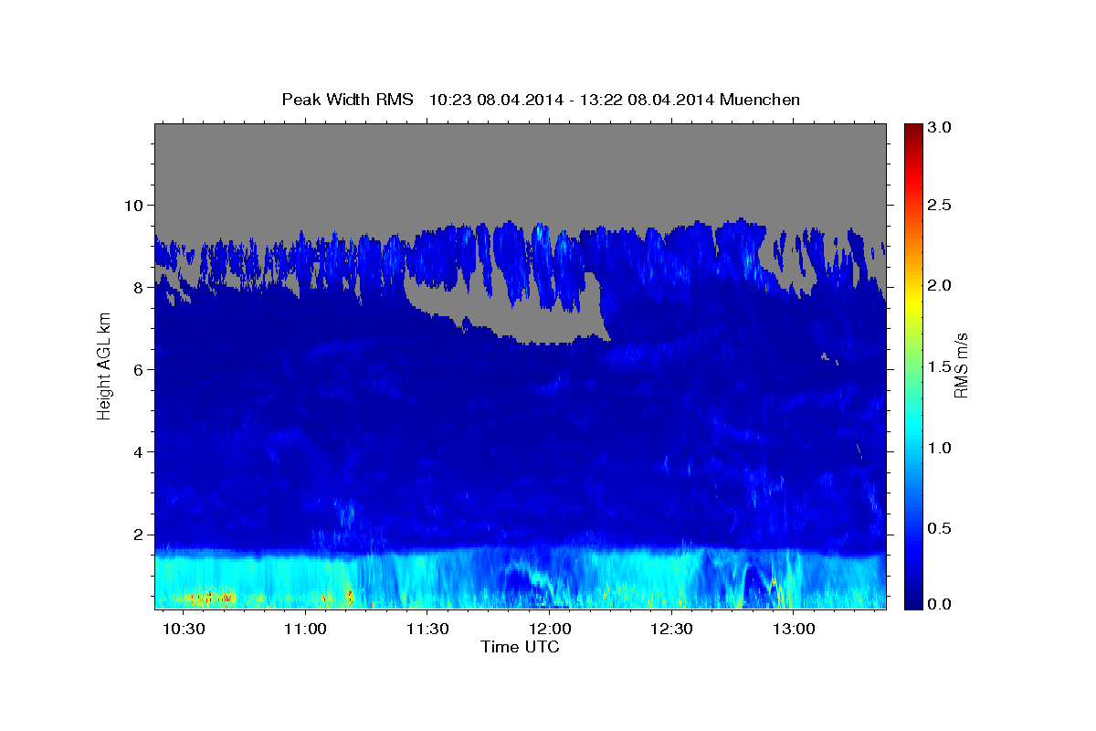Click the 13:00 time tick label
This screenshot has height=731, width=1096.
pos(794,630)
